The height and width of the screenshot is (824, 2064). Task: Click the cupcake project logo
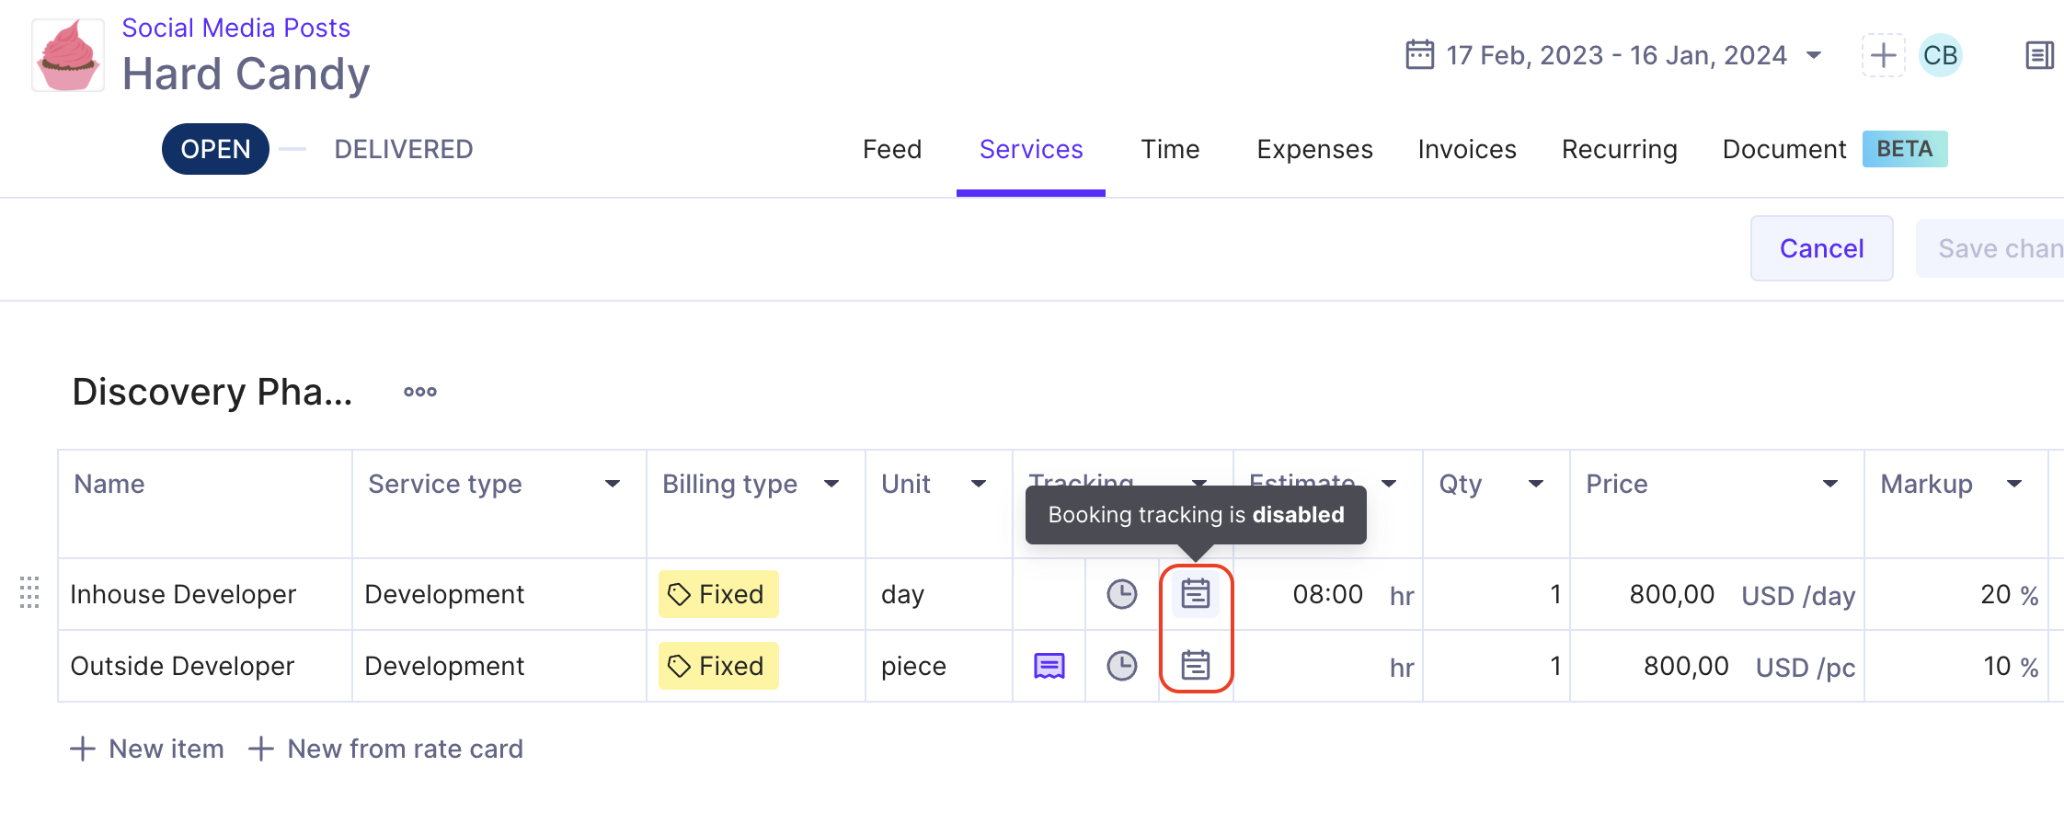(x=68, y=56)
